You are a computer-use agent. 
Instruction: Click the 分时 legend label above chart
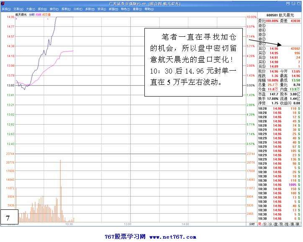pos(31,14)
